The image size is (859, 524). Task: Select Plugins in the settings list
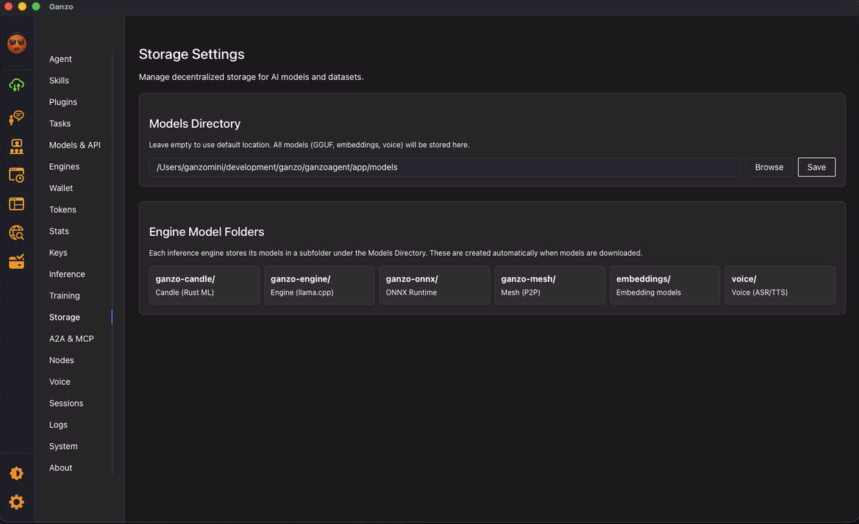pos(63,102)
